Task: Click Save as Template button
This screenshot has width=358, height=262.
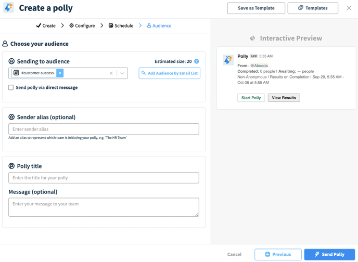Action: click(256, 8)
